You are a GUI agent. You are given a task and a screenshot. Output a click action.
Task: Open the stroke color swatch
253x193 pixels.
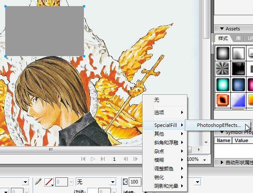click(49, 182)
